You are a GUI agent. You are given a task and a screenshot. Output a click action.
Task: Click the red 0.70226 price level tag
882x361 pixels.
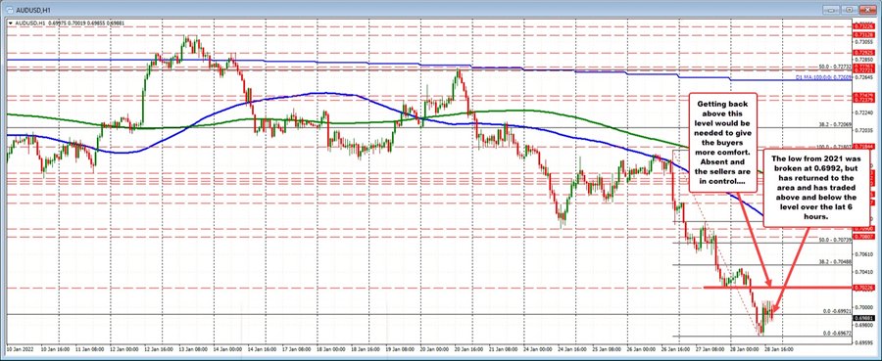[x=864, y=288]
